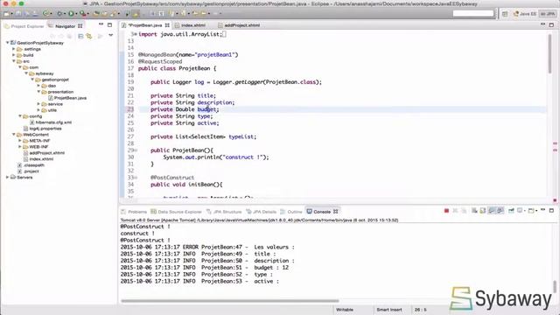The width and height of the screenshot is (560, 315).
Task: Click the New file toolbar icon
Action: (6, 14)
